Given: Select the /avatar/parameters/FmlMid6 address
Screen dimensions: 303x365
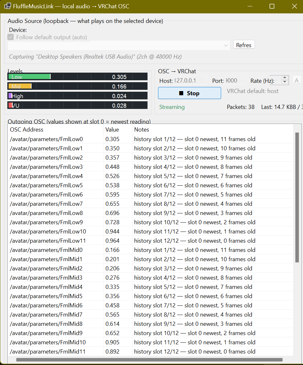Looking at the screenshot, I should [46, 305].
